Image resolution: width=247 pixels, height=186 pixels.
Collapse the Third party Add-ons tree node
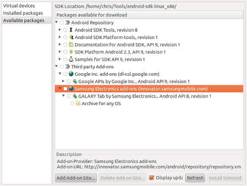56,67
